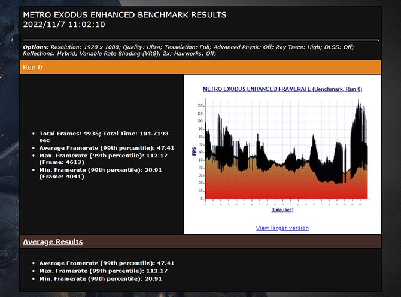Select the benchmark results title text
The image size is (401, 297).
[125, 15]
